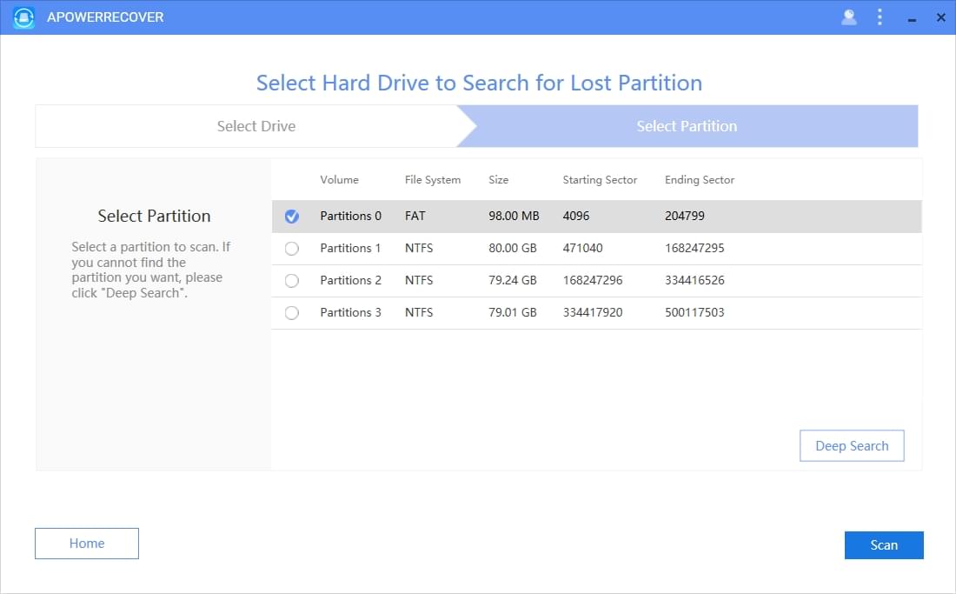Click the Starting Sector column header
The height and width of the screenshot is (594, 956).
coord(600,180)
